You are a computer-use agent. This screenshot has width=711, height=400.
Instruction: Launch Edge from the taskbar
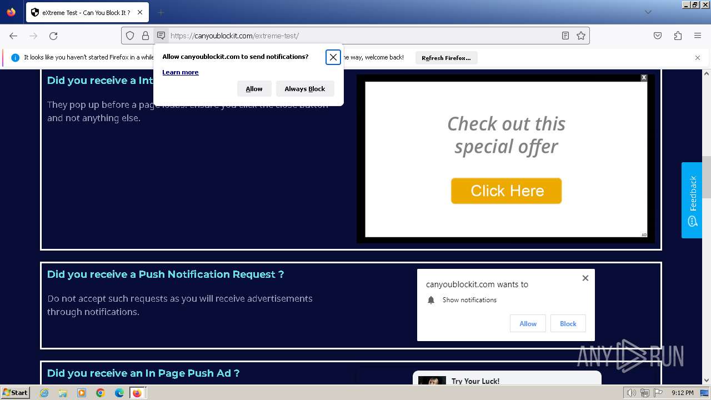coord(119,393)
